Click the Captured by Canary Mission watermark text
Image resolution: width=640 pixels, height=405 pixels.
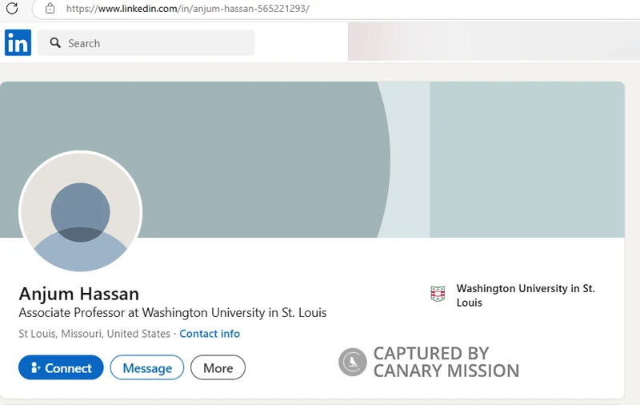[x=446, y=362]
